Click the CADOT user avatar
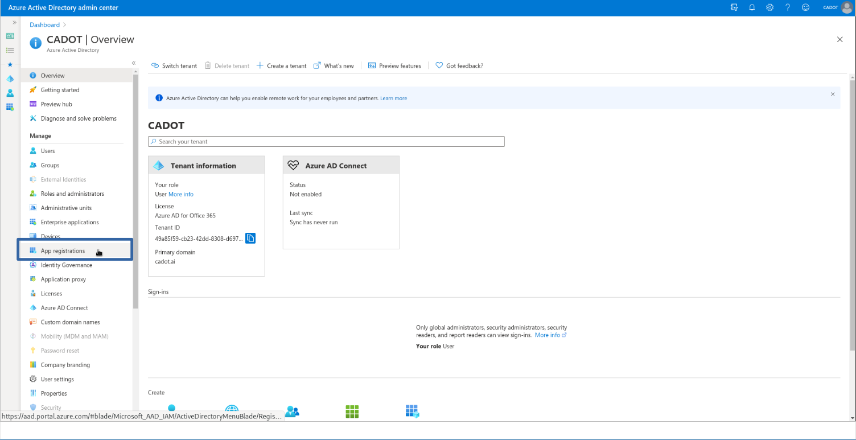 (846, 7)
